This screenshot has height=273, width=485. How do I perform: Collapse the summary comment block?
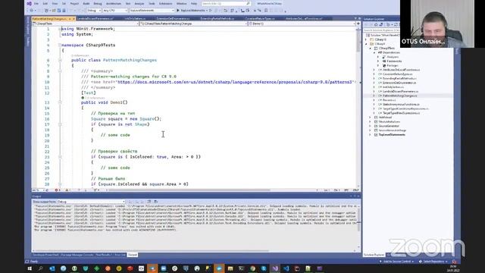[x=60, y=71]
